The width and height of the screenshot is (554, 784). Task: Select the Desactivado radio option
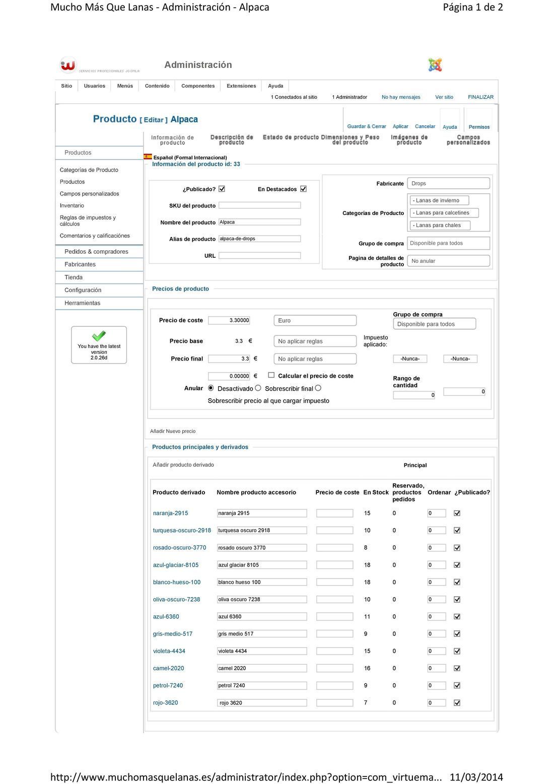click(211, 388)
